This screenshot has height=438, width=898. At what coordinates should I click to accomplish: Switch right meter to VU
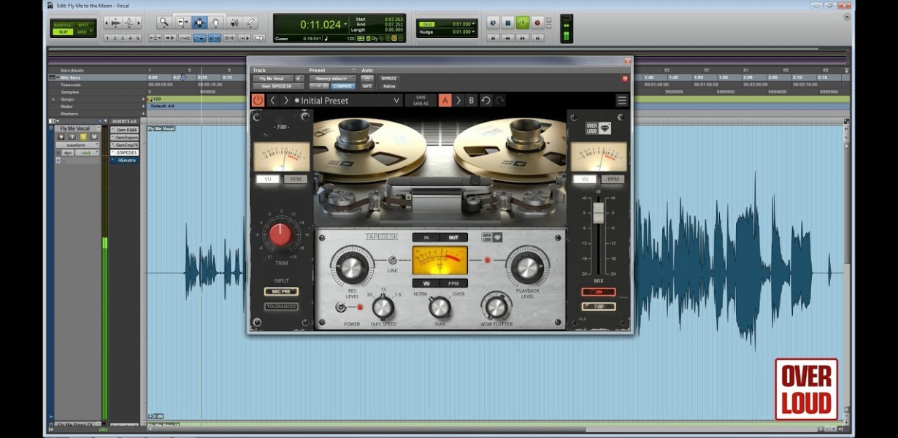pyautogui.click(x=584, y=179)
